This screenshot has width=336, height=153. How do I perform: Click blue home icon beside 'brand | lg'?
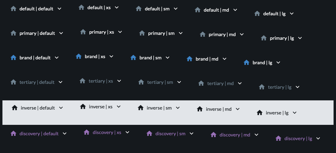[247, 62]
